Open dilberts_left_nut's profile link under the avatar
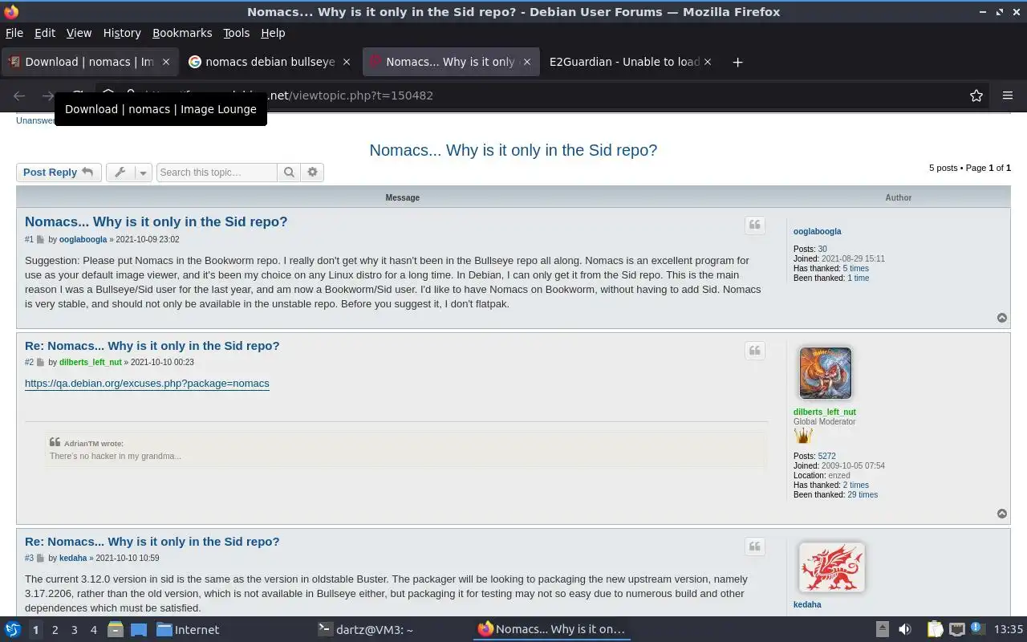This screenshot has width=1027, height=642. point(825,412)
